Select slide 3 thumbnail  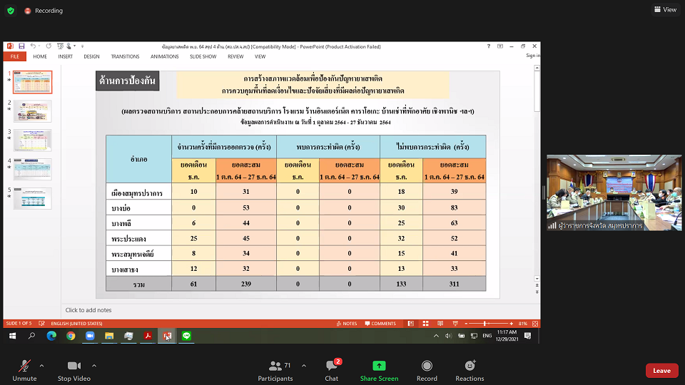click(32, 140)
